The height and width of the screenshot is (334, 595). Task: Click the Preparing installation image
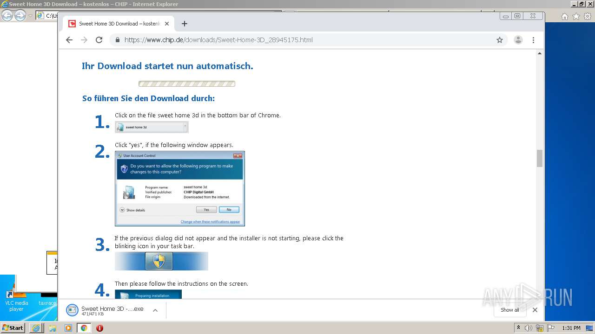click(x=148, y=295)
